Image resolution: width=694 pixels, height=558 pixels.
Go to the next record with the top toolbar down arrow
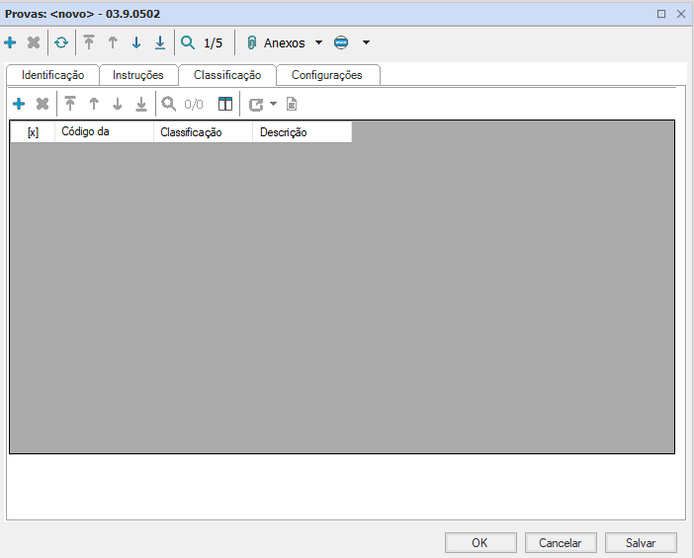(136, 43)
